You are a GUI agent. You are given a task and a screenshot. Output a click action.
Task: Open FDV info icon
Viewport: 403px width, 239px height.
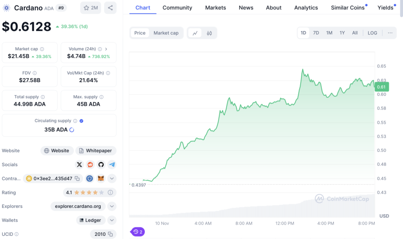click(x=35, y=73)
